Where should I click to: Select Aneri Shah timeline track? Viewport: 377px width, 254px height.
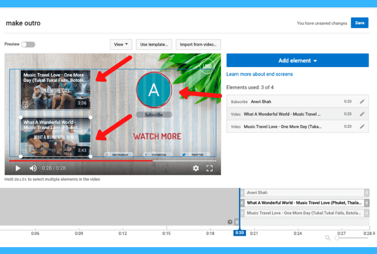pyautogui.click(x=305, y=193)
